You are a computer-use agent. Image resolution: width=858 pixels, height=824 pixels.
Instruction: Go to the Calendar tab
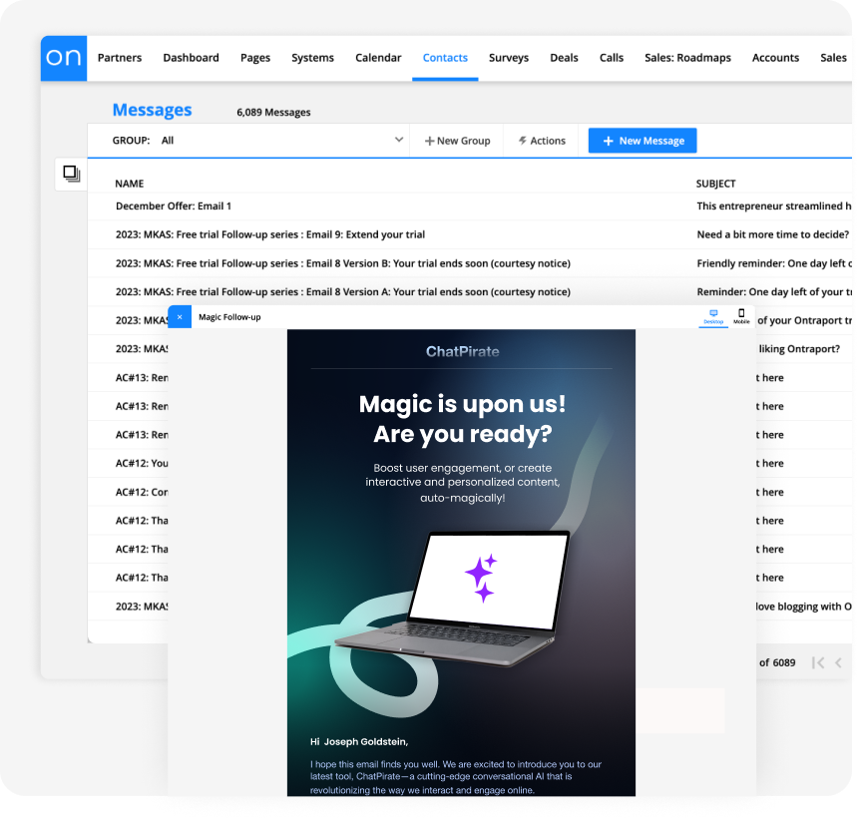point(378,58)
